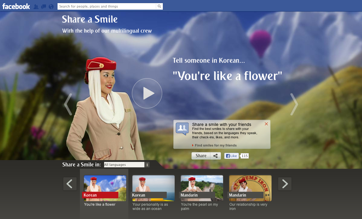Click "Our relationship is very iron" caption
The width and height of the screenshot is (362, 219).
[248, 207]
